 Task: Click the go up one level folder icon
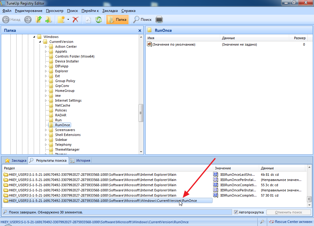[39, 19]
